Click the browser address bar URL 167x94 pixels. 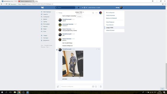35,4
